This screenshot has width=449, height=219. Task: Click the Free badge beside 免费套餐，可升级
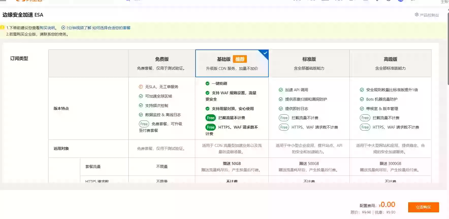point(144,124)
